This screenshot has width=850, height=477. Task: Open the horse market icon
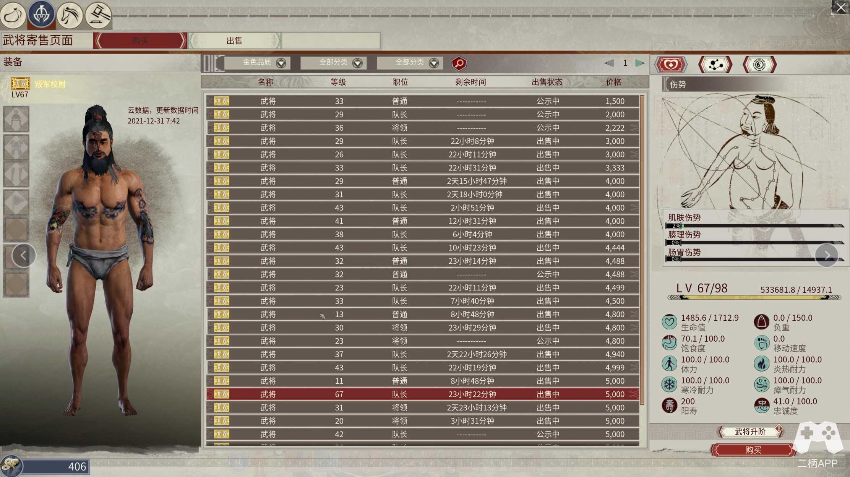click(x=70, y=15)
